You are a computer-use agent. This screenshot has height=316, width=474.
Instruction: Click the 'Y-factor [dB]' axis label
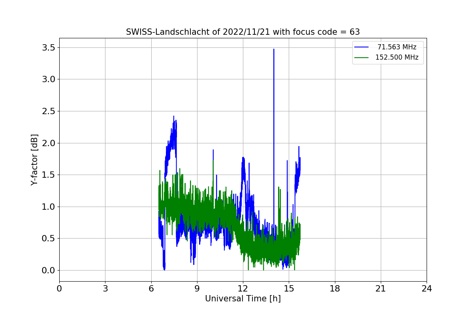[35, 160]
